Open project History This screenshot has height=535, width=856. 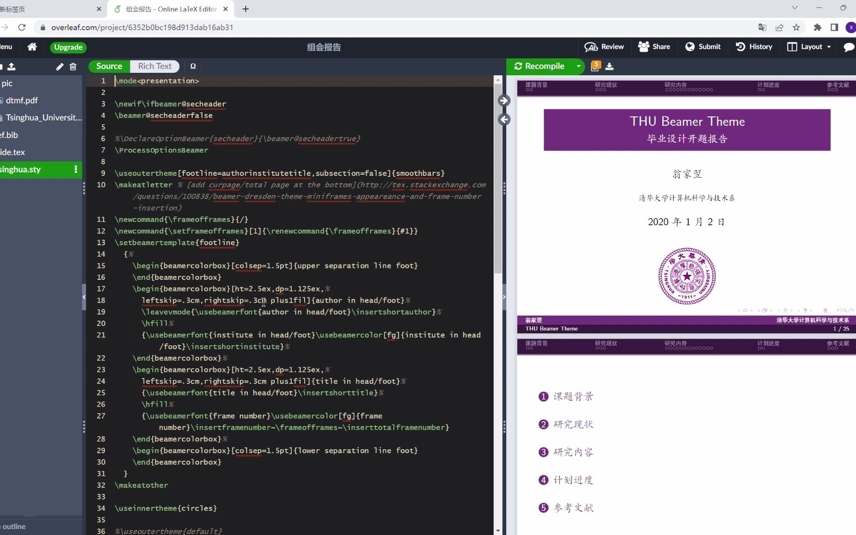click(x=754, y=47)
